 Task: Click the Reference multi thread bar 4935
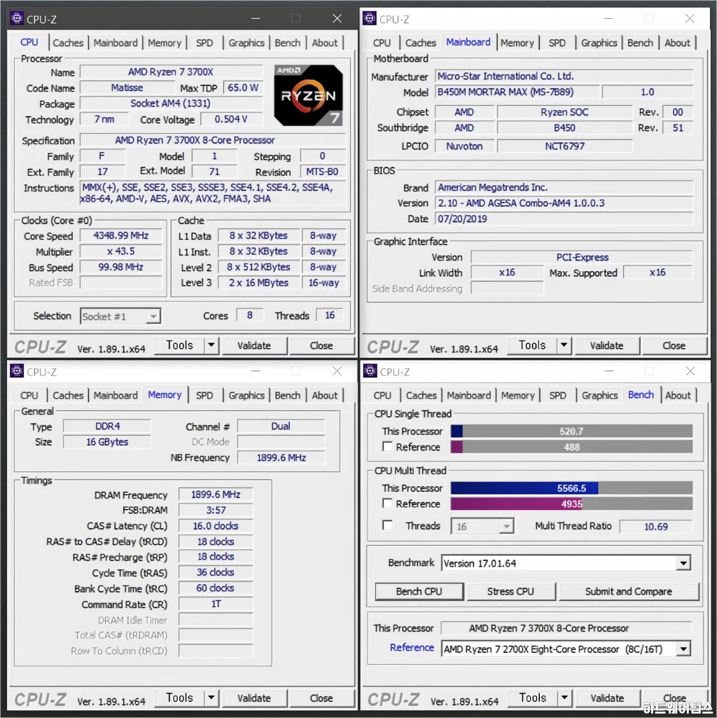(571, 504)
